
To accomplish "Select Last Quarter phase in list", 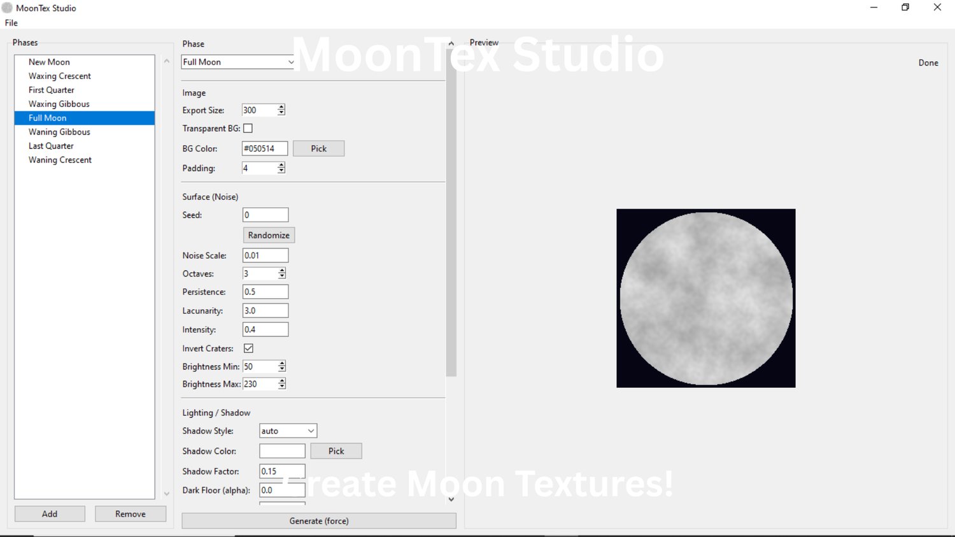I will coord(85,146).
